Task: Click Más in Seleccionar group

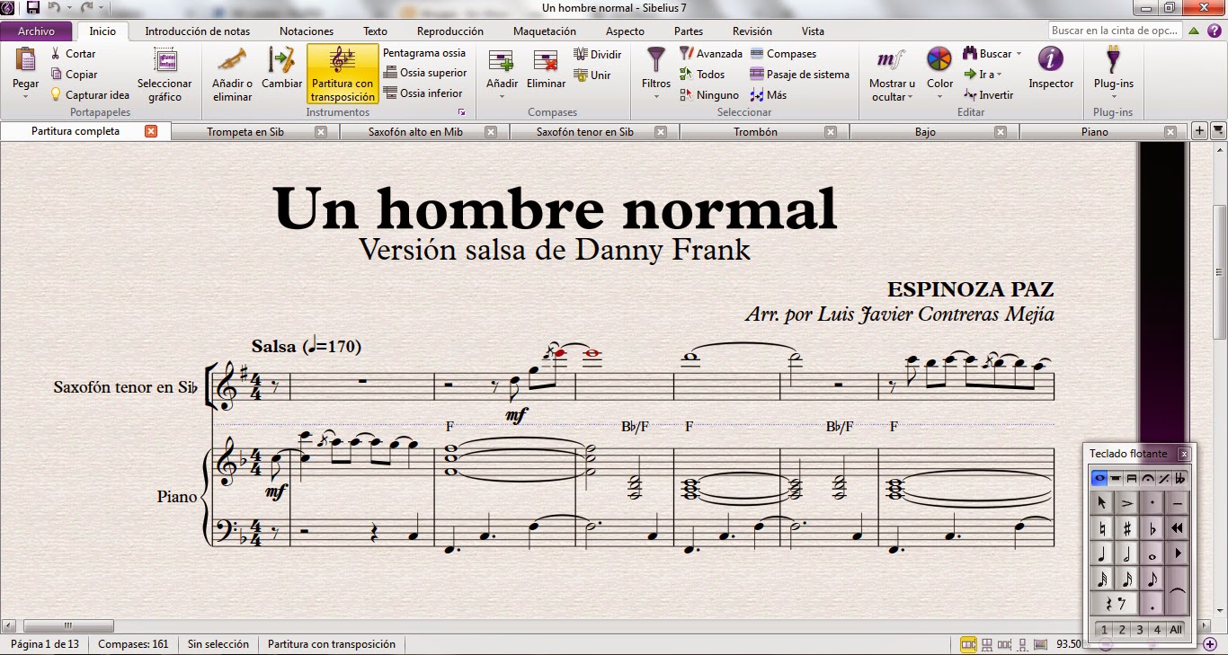Action: coord(769,94)
